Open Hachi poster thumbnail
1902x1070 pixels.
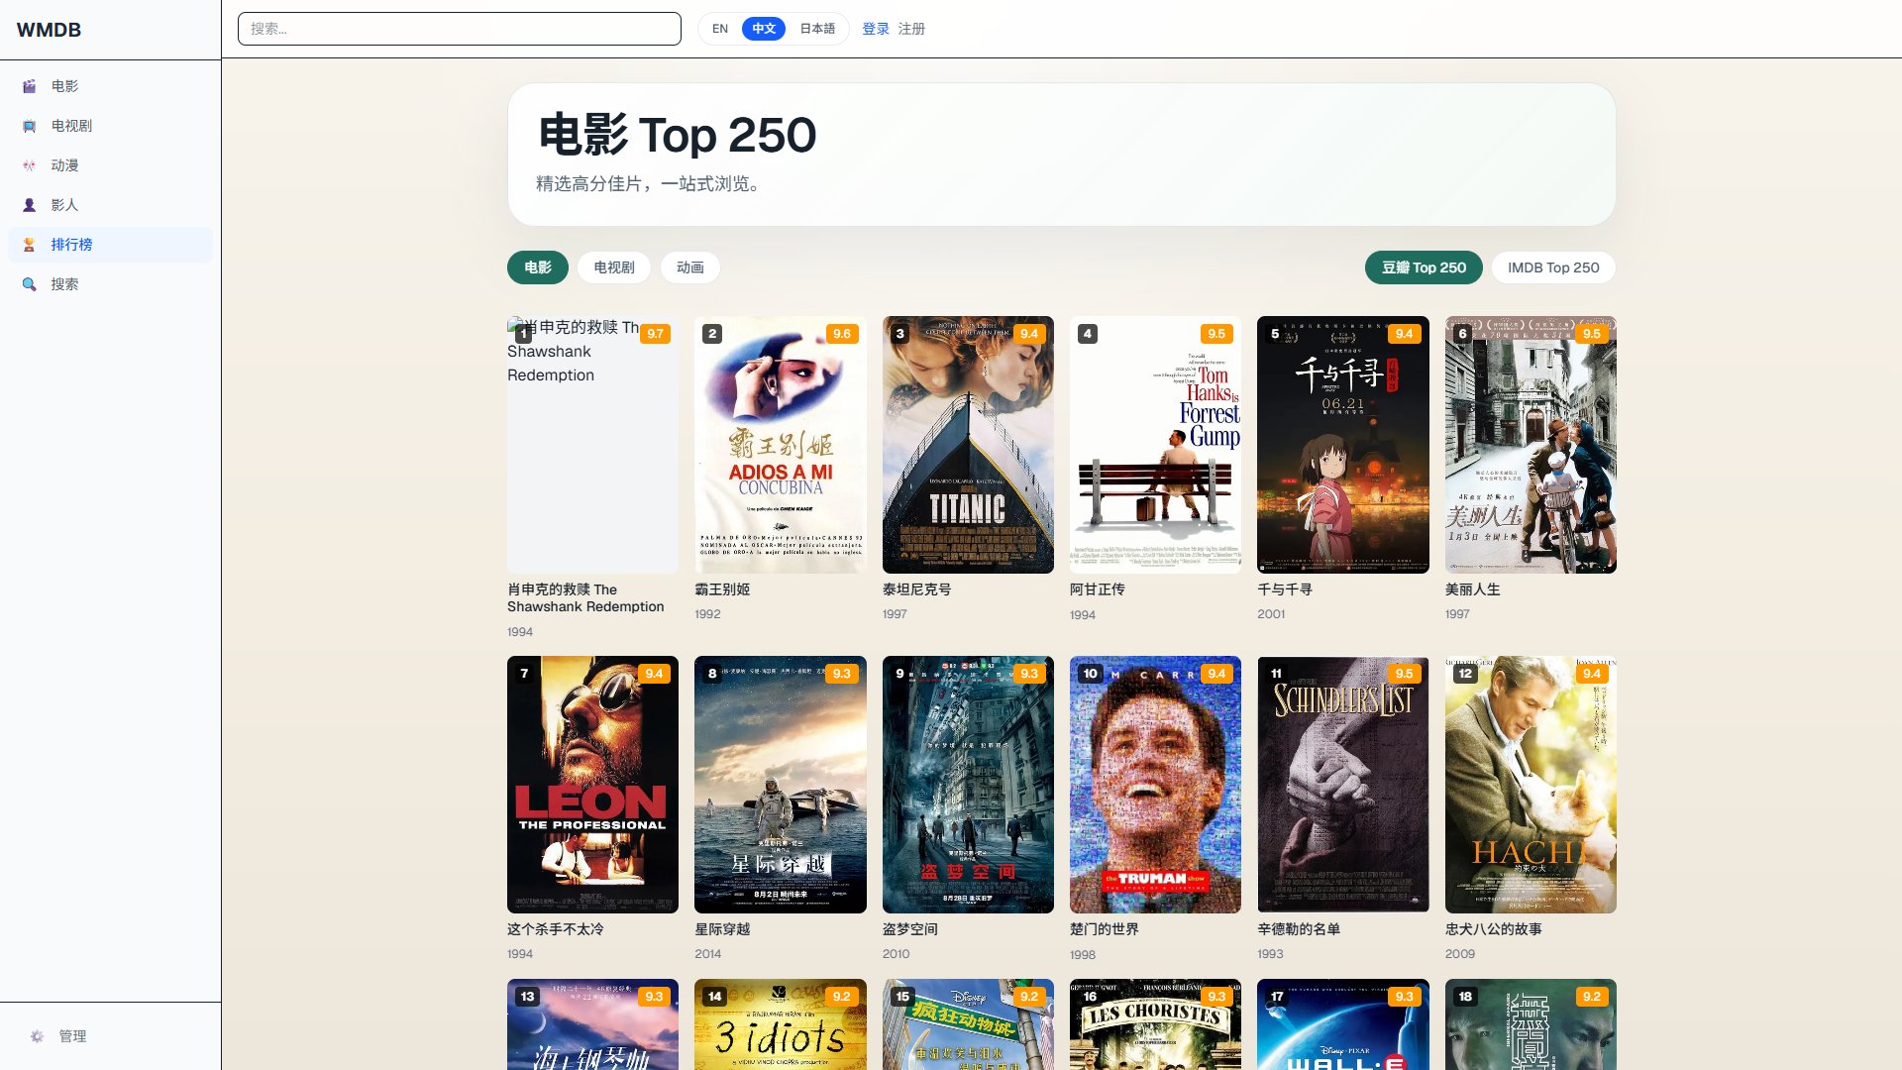1531,785
